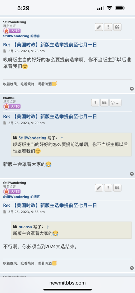Open the emoji reaction dropdown on nuansa's post
The width and height of the screenshot is (135, 293).
(x=115, y=103)
